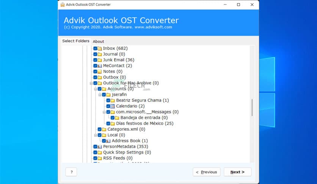Go back with the Previous button
This screenshot has height=184, width=317.
[206, 172]
